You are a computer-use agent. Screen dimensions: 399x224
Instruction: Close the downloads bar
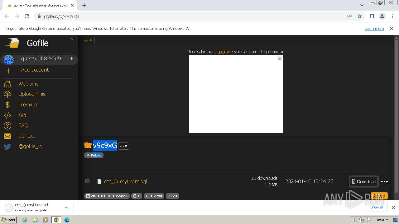[393, 207]
